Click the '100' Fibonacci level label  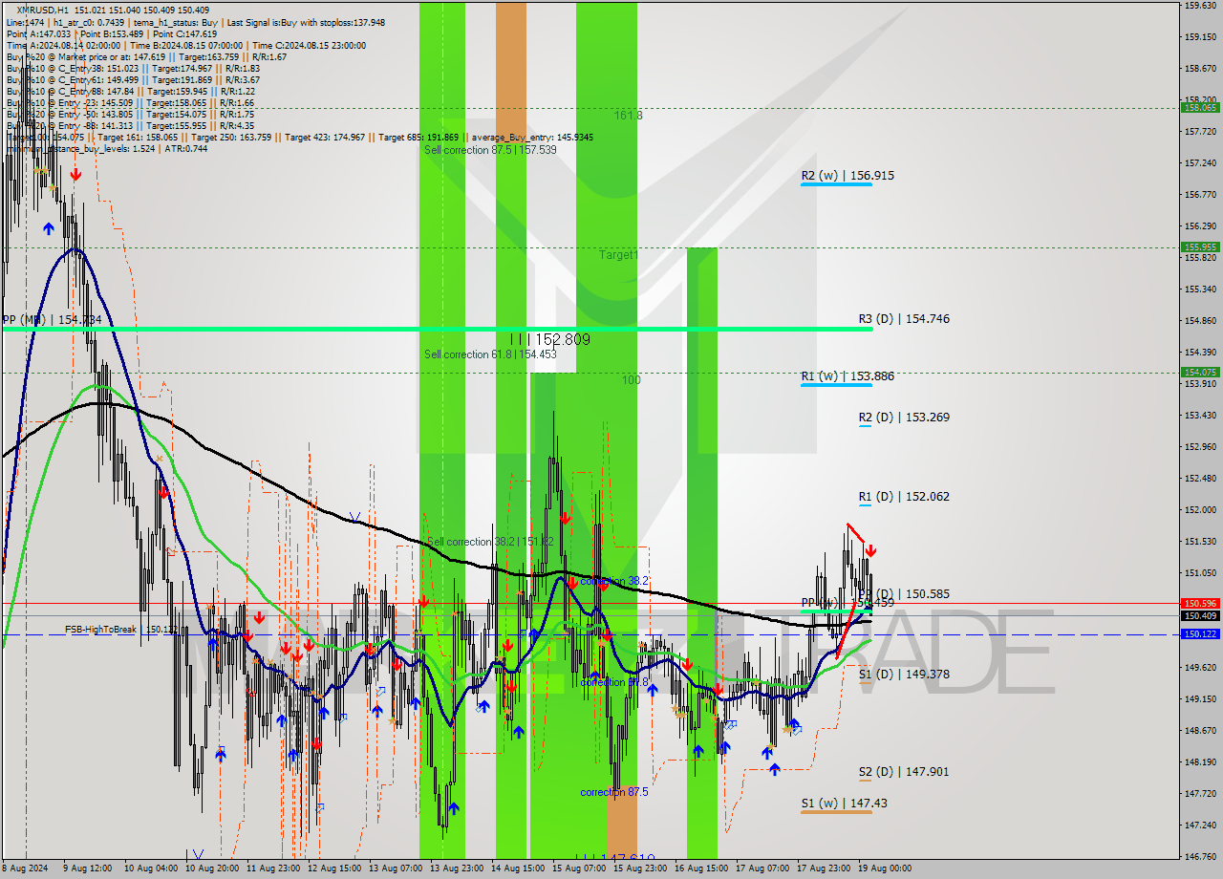pyautogui.click(x=632, y=380)
